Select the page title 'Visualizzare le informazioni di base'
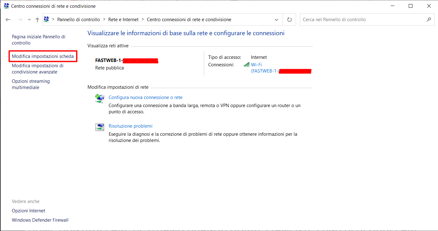Viewport: 438px width, 231px height. (x=186, y=33)
